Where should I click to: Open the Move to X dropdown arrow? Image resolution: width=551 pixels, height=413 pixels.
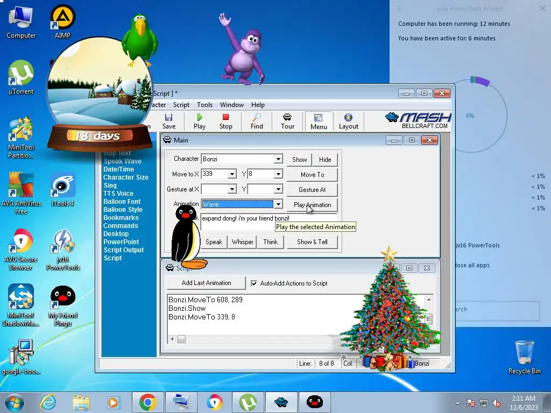[x=232, y=174]
